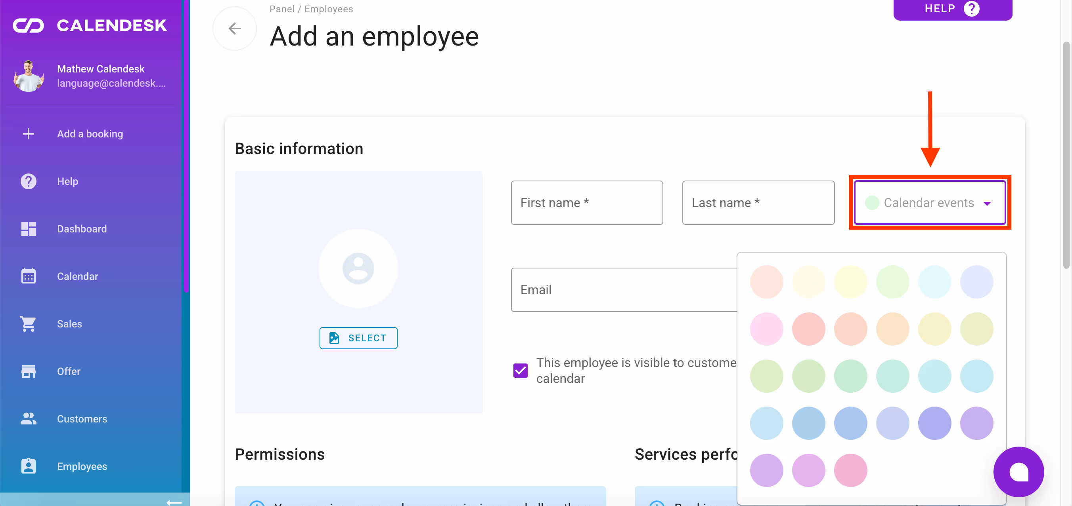Click the SELECT image button
Viewport: 1072px width, 506px height.
point(358,338)
